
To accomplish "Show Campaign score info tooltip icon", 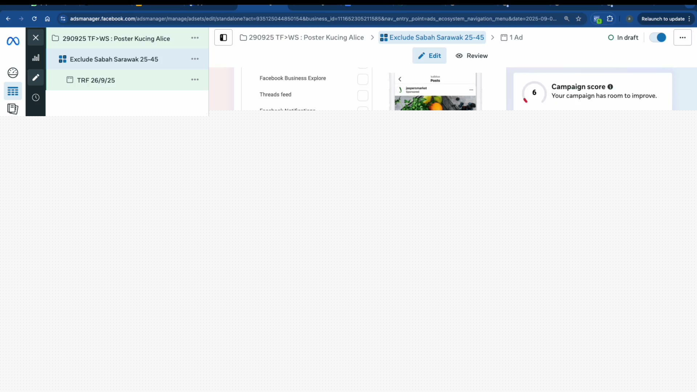I will (x=610, y=87).
